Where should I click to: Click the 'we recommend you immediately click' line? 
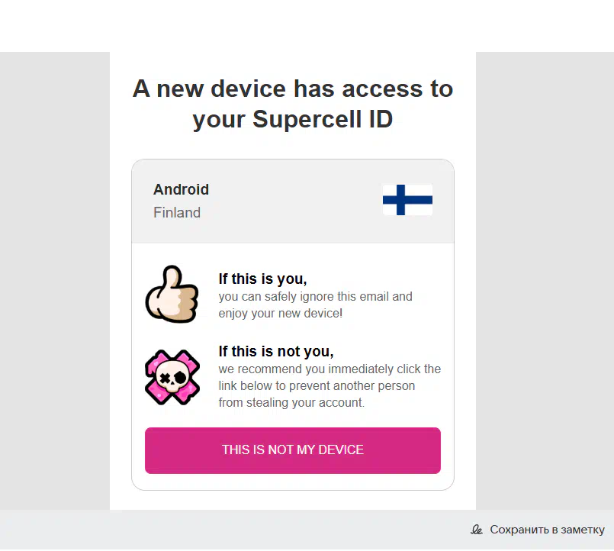330,369
